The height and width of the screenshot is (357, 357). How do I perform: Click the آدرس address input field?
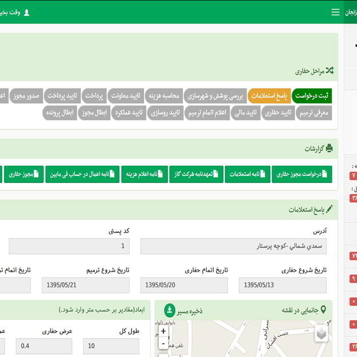click(234, 246)
